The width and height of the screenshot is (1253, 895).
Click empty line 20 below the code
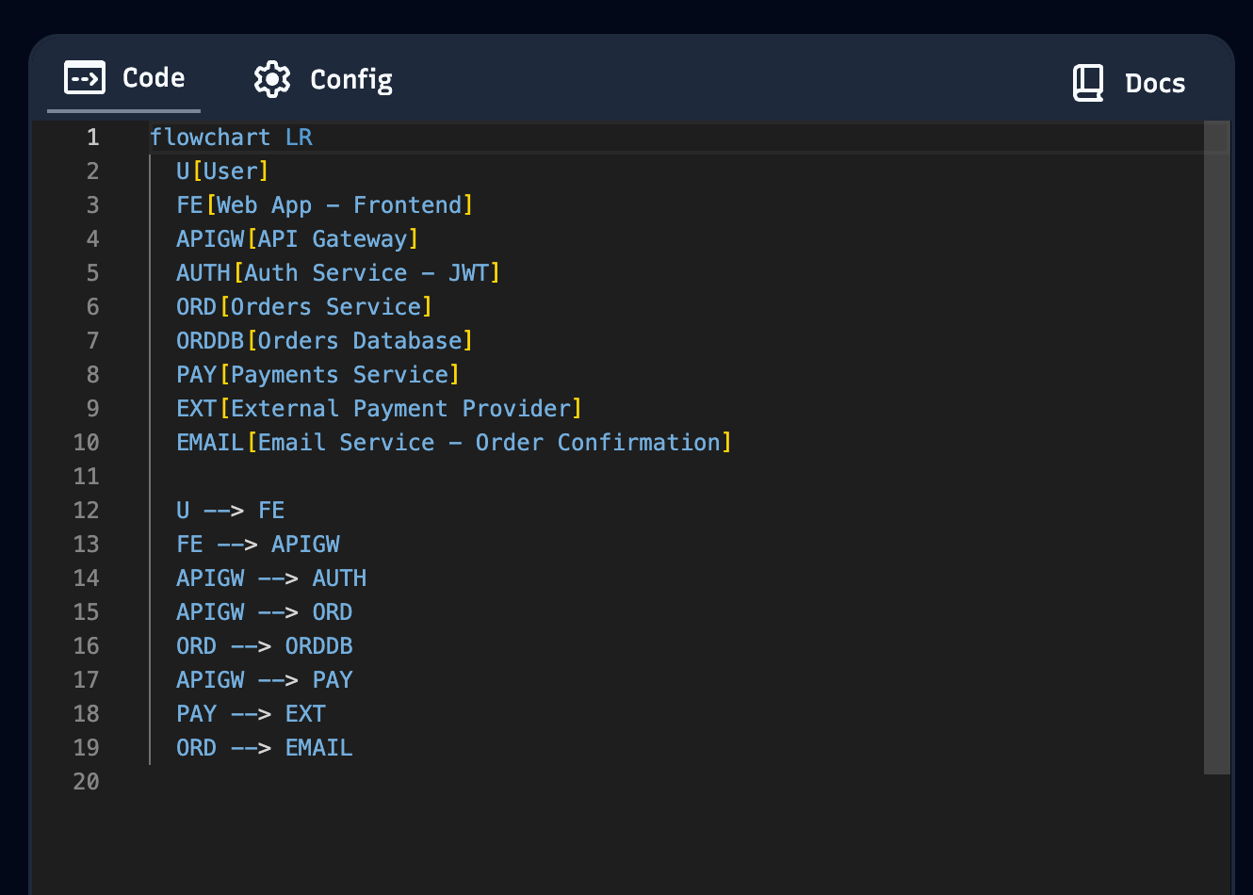click(x=283, y=781)
